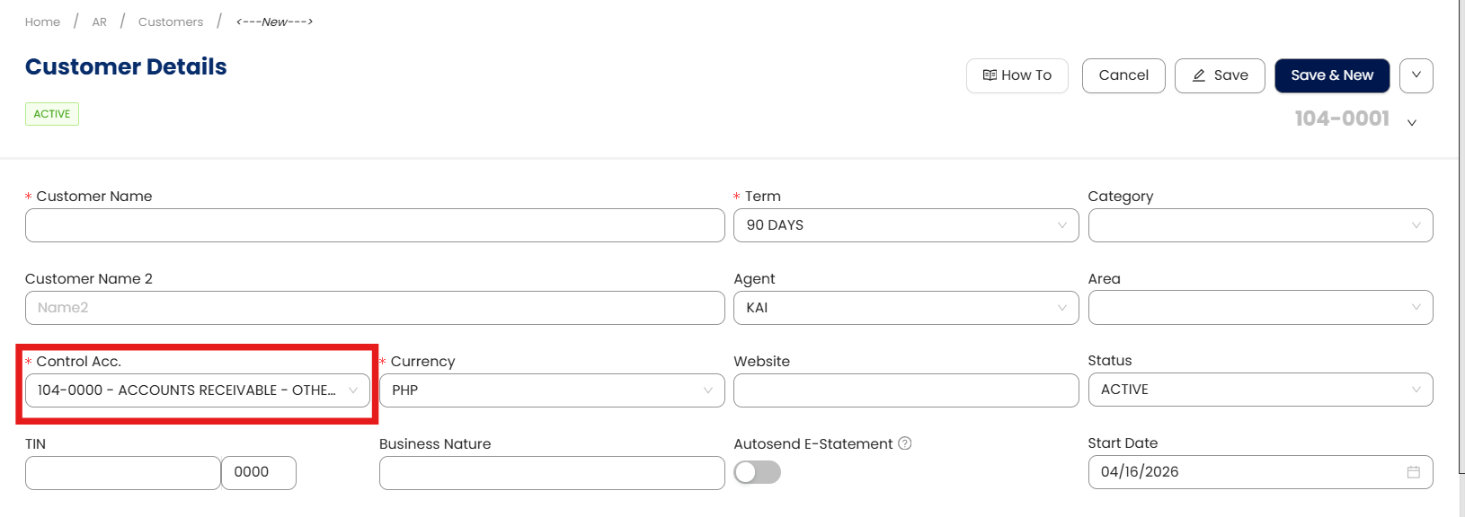Open the Control Acc. dropdown

pyautogui.click(x=197, y=390)
